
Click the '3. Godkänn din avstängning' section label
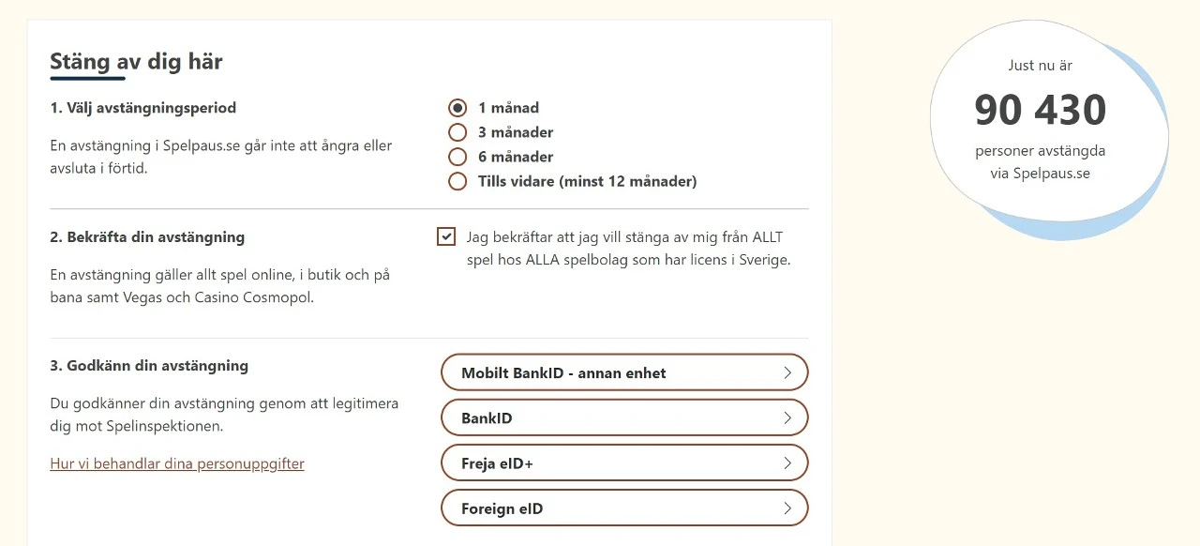[x=150, y=366]
